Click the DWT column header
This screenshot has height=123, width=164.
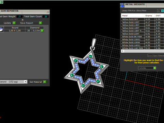tap(159, 16)
